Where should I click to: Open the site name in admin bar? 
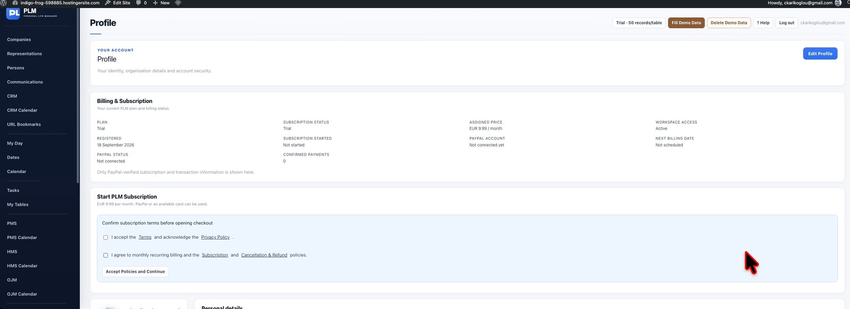[56, 3]
